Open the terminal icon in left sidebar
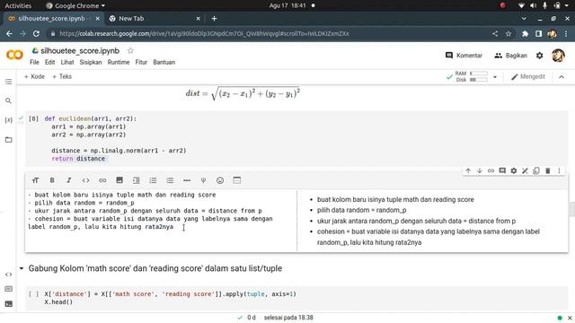Viewport: 575px width, 323px height. click(x=8, y=304)
